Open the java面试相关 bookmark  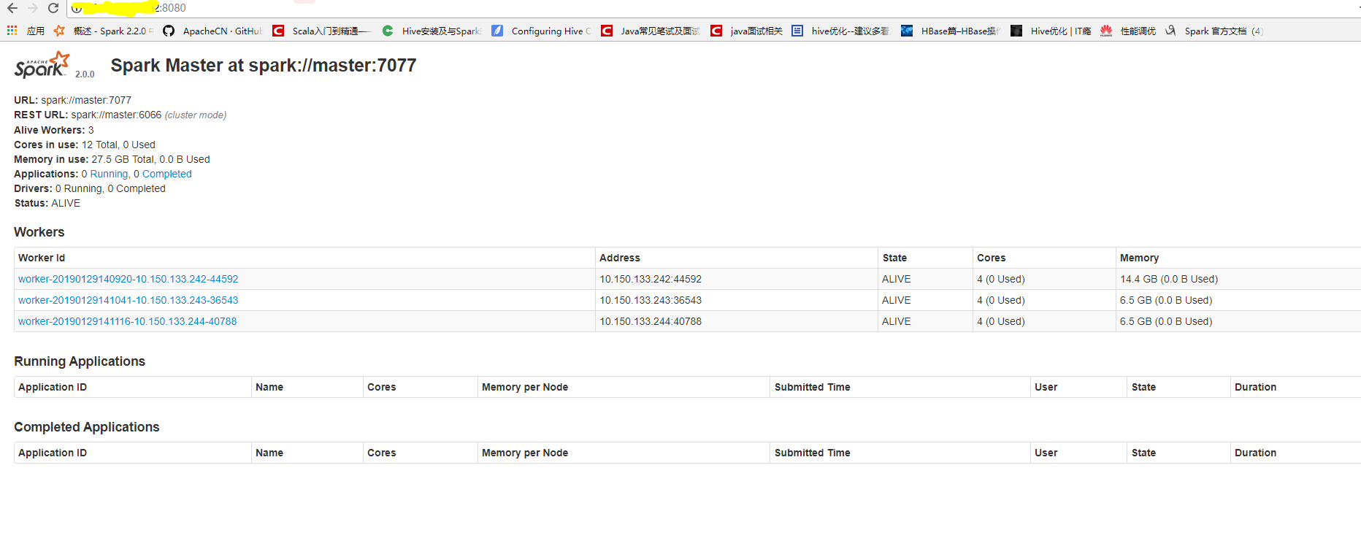click(746, 31)
